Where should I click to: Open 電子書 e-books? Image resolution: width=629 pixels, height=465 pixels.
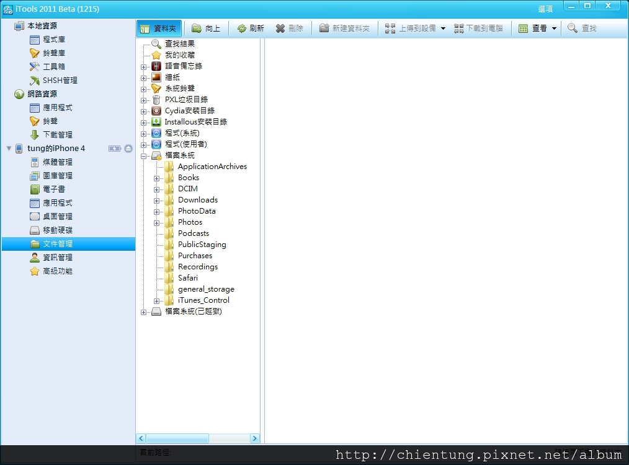[54, 189]
